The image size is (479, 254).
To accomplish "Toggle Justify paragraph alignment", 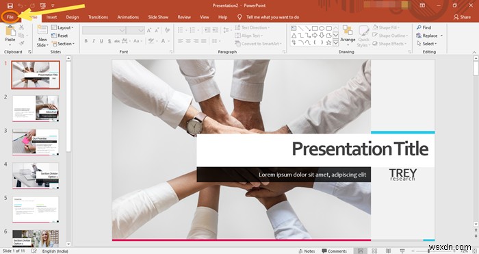I will click(204, 41).
